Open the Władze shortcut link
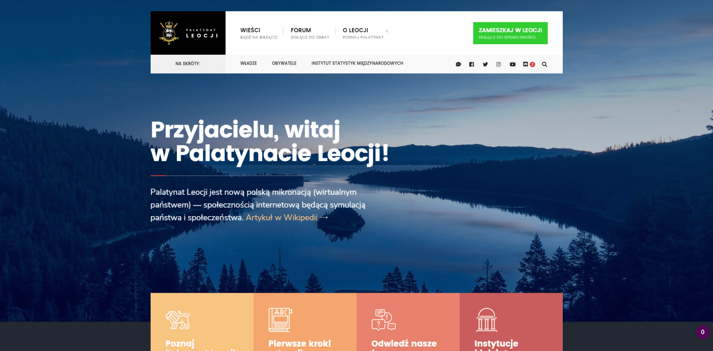This screenshot has width=713, height=351. point(249,63)
